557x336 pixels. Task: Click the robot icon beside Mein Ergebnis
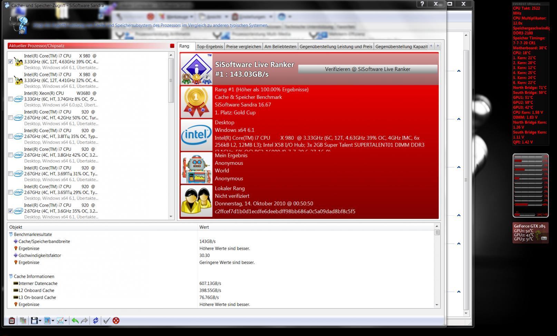pos(196,168)
